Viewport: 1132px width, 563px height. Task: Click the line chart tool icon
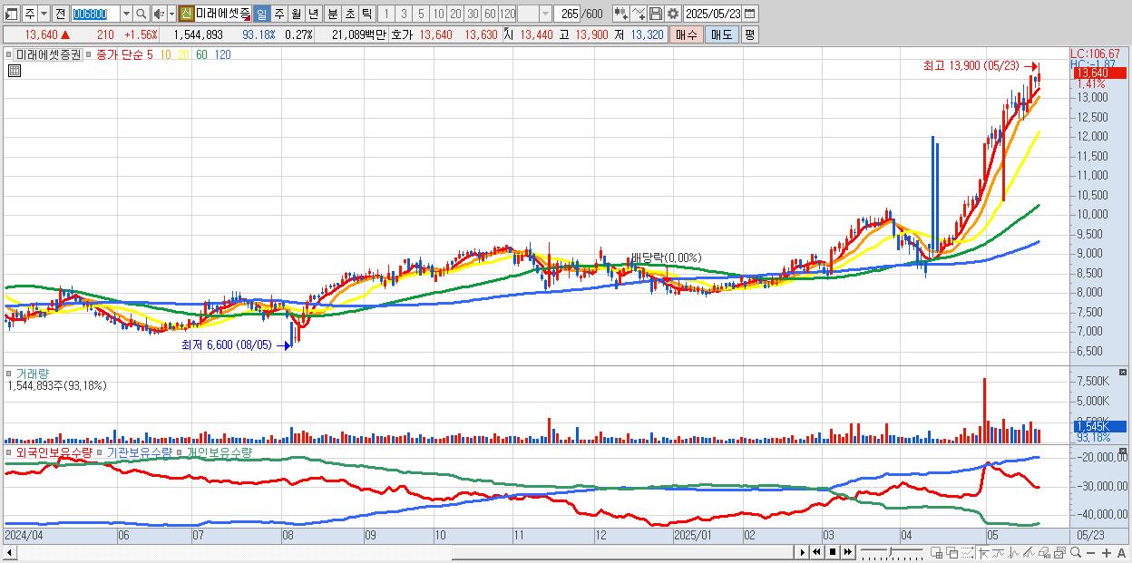639,14
